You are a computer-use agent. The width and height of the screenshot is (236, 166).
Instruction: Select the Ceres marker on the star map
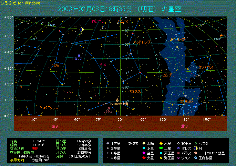tap(79, 55)
